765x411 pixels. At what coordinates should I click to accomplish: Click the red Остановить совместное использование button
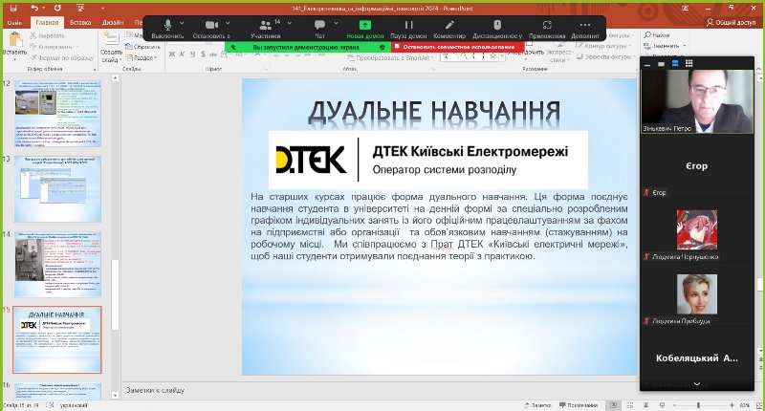pos(458,47)
